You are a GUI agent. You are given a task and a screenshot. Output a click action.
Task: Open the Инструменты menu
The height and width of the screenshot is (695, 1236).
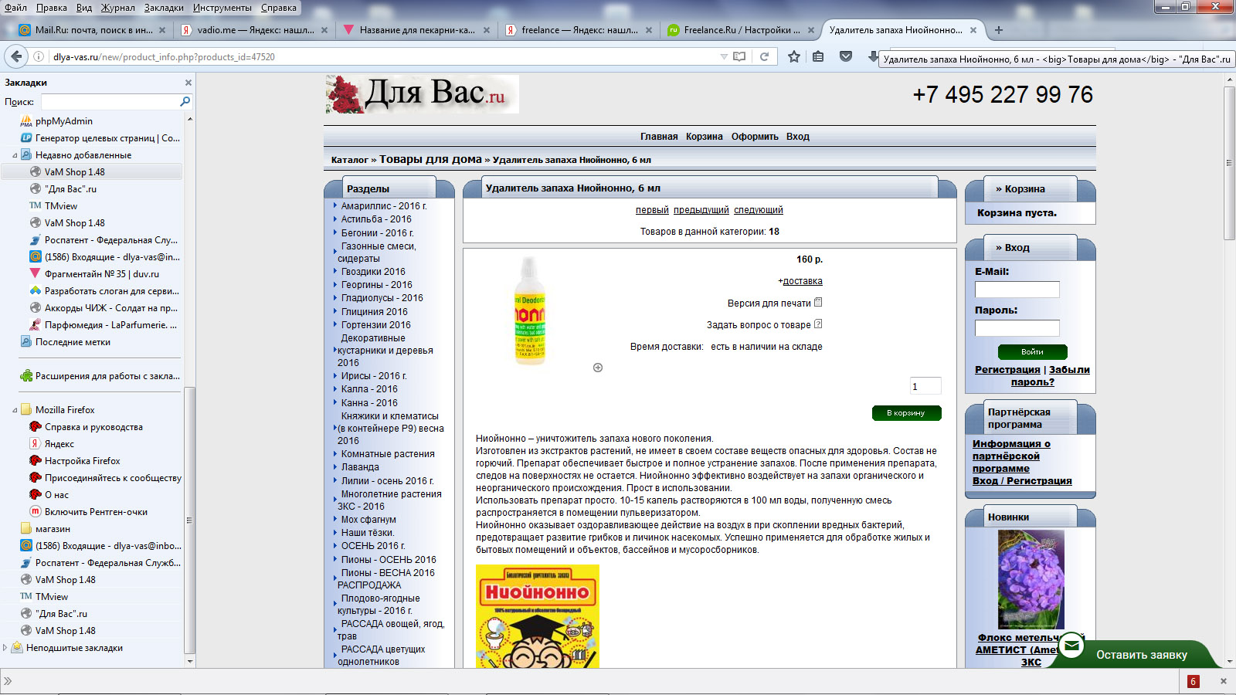coord(222,8)
